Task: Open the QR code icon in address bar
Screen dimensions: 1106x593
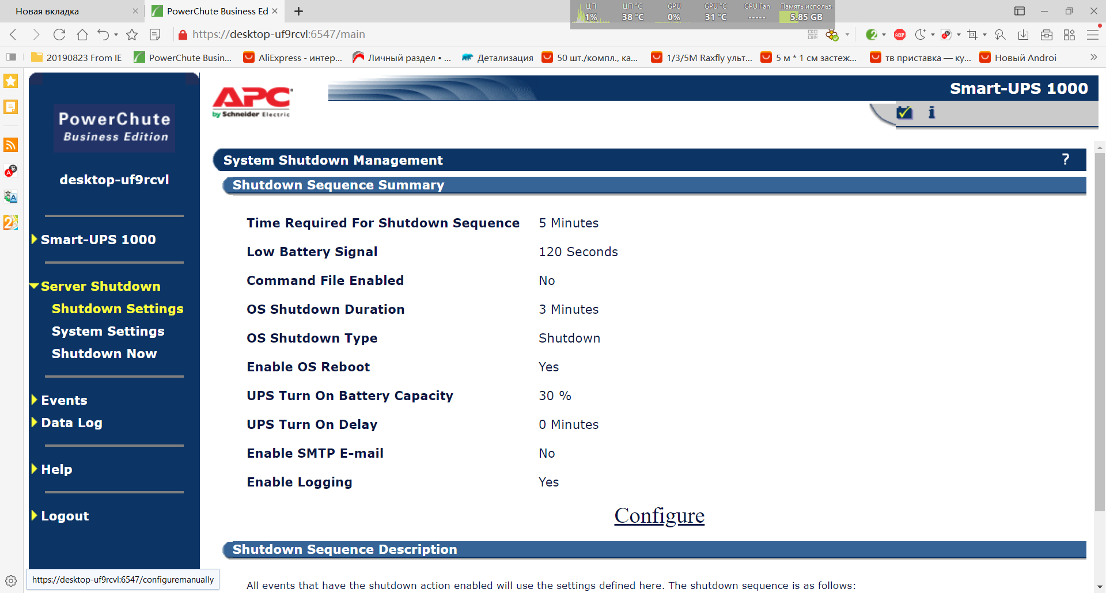Action: point(813,35)
